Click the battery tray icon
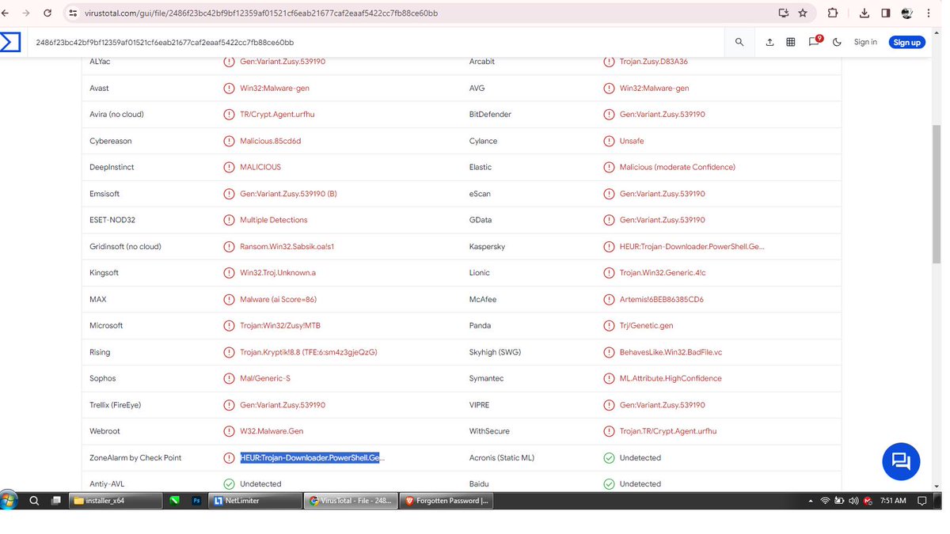The height and width of the screenshot is (534, 950). (x=839, y=501)
